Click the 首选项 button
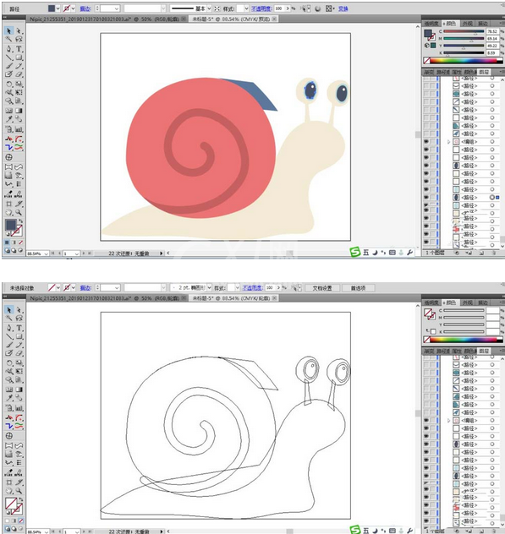 click(358, 288)
